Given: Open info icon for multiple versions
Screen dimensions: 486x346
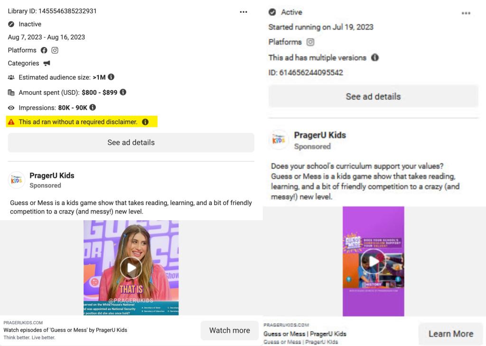Looking at the screenshot, I should tap(375, 57).
